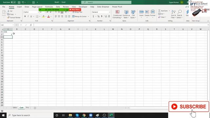The height and width of the screenshot is (118, 210).
Task: Open the Number Format dropdown
Action: 109,12
